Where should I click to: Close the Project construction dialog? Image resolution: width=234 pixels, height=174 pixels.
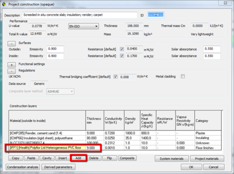click(x=225, y=3)
